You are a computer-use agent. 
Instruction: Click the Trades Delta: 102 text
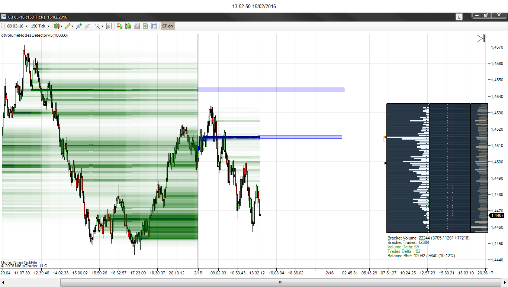(404, 251)
